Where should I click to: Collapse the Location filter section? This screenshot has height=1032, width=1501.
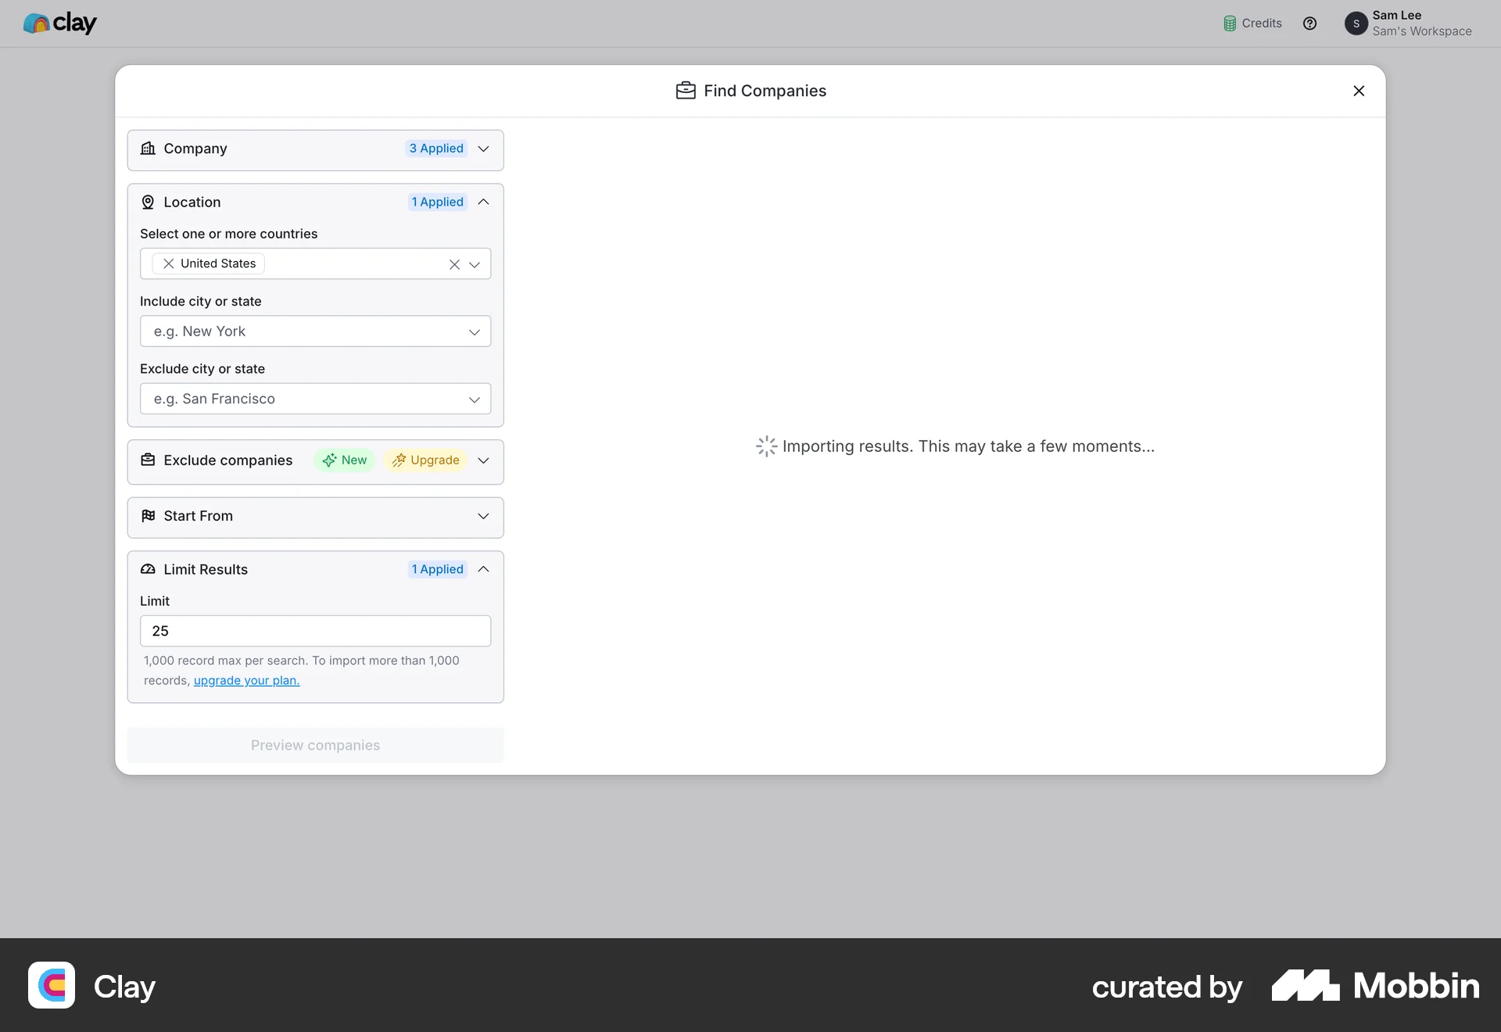(x=482, y=202)
